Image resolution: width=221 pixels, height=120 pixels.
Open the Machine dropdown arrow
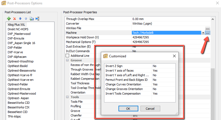click(203, 33)
